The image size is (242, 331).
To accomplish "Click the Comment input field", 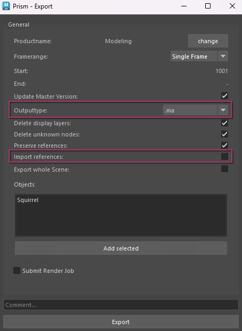I will tap(121, 305).
